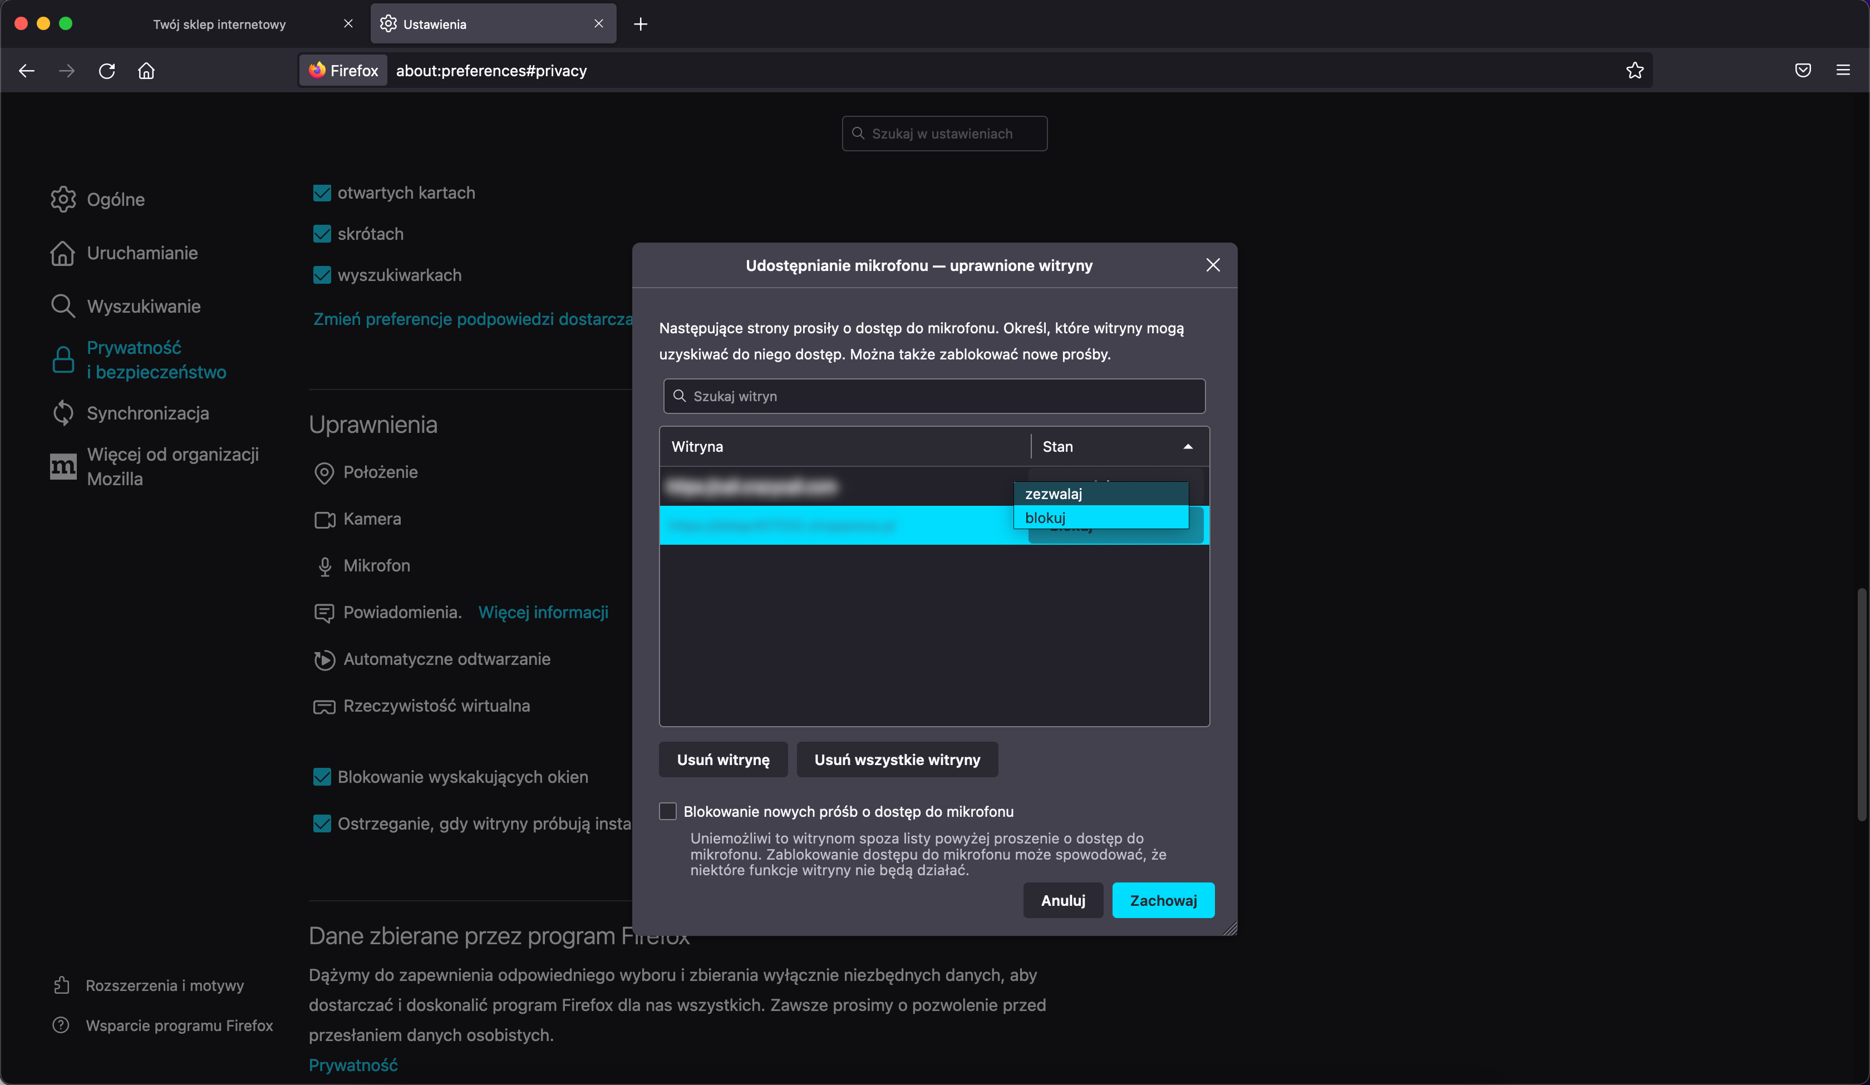Uncheck Blokowanie wyskakujących okien

click(322, 777)
